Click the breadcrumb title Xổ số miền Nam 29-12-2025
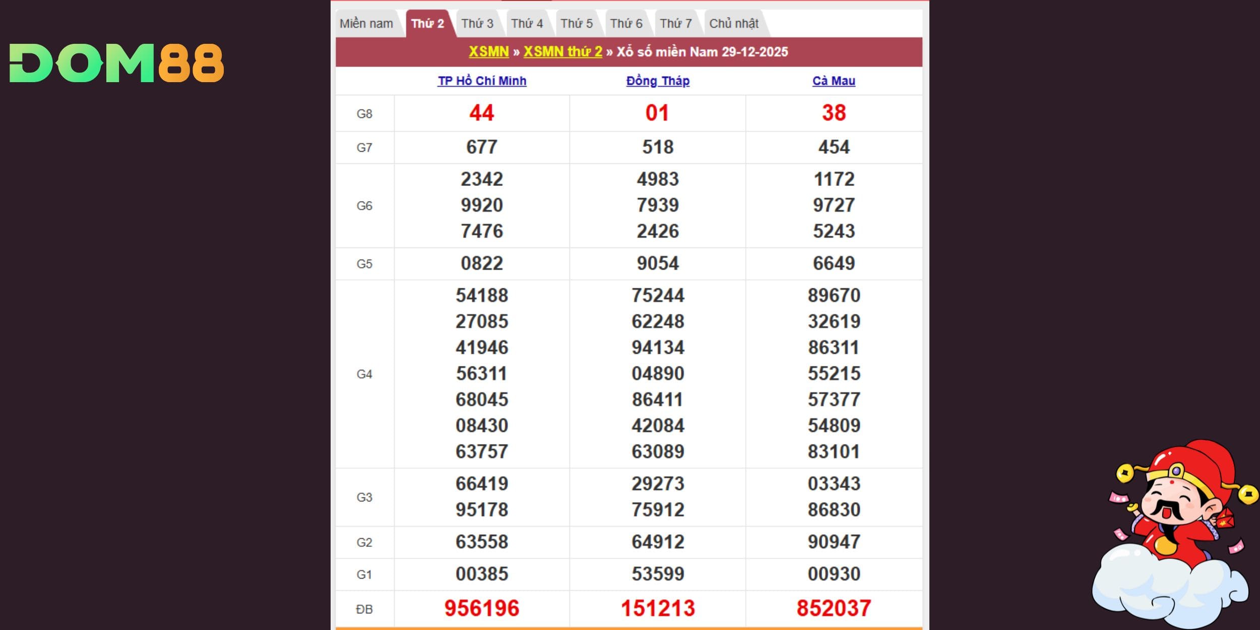Viewport: 1260px width, 630px height. pyautogui.click(x=702, y=52)
